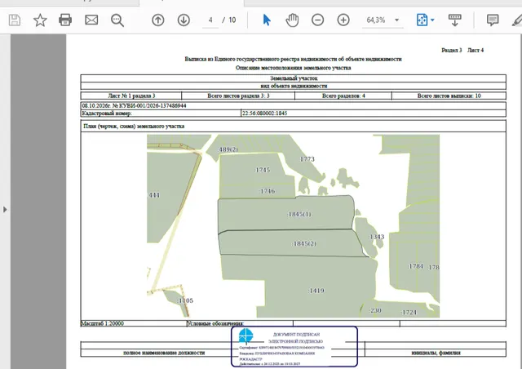The width and height of the screenshot is (522, 369).
Task: Zoom out with the minus button
Action: pyautogui.click(x=317, y=20)
